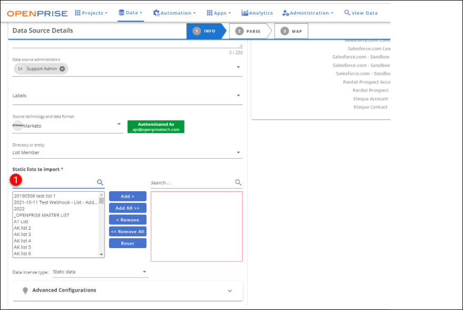
Task: Select '2022' list entry
Action: click(x=19, y=209)
